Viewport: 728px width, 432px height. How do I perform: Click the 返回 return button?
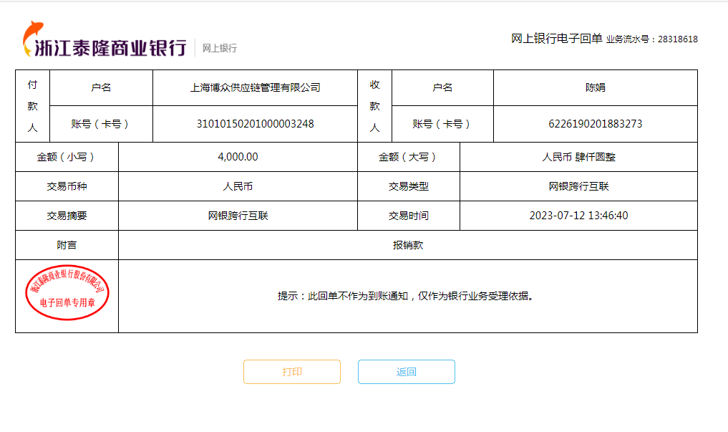point(406,372)
